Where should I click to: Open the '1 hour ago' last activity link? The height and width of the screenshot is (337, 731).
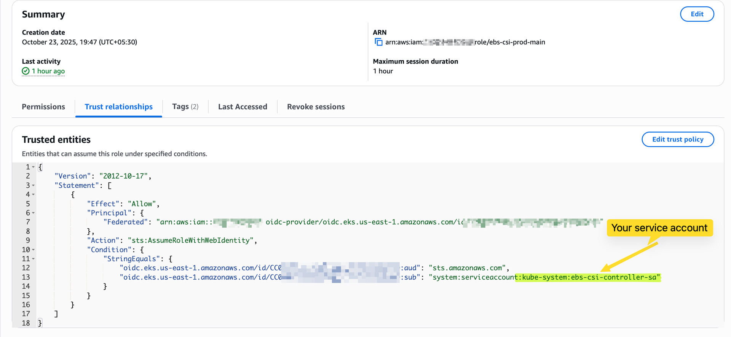(48, 71)
